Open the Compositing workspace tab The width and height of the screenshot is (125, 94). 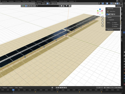pos(54,1)
